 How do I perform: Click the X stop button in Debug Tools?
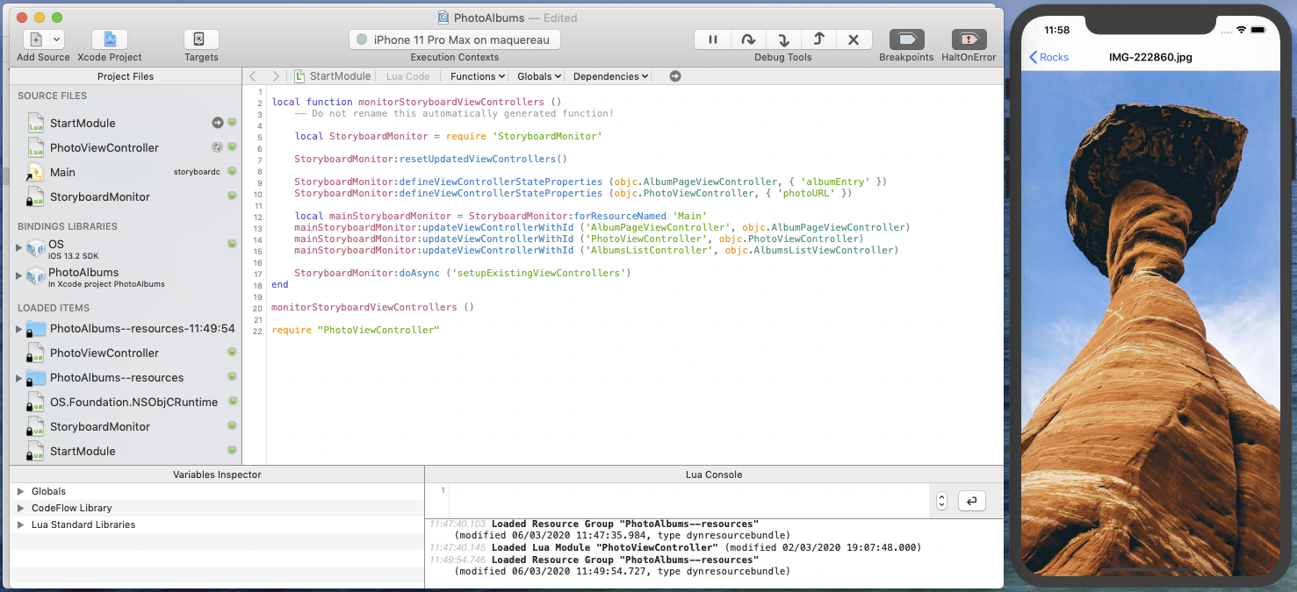click(x=854, y=39)
